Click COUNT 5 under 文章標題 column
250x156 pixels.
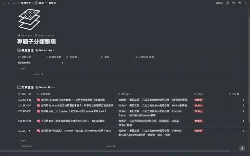(x=110, y=146)
